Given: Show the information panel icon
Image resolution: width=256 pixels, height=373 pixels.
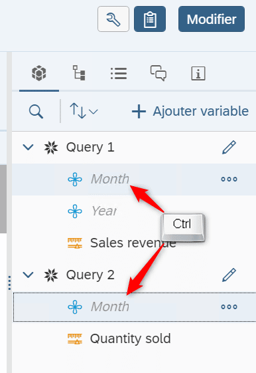Looking at the screenshot, I should [x=198, y=73].
